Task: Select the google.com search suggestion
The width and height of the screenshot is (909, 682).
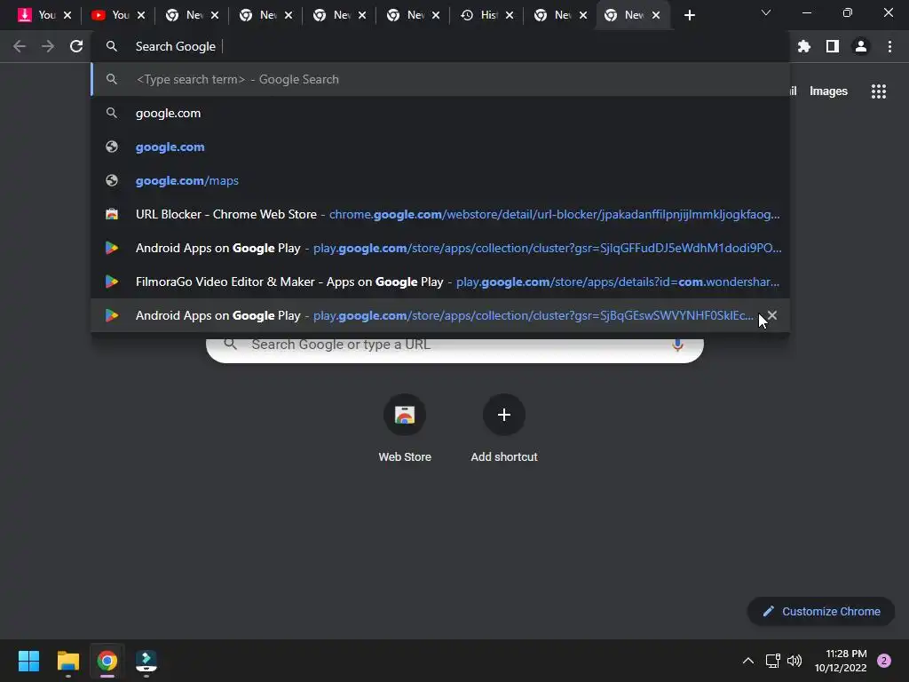Action: tap(440, 113)
